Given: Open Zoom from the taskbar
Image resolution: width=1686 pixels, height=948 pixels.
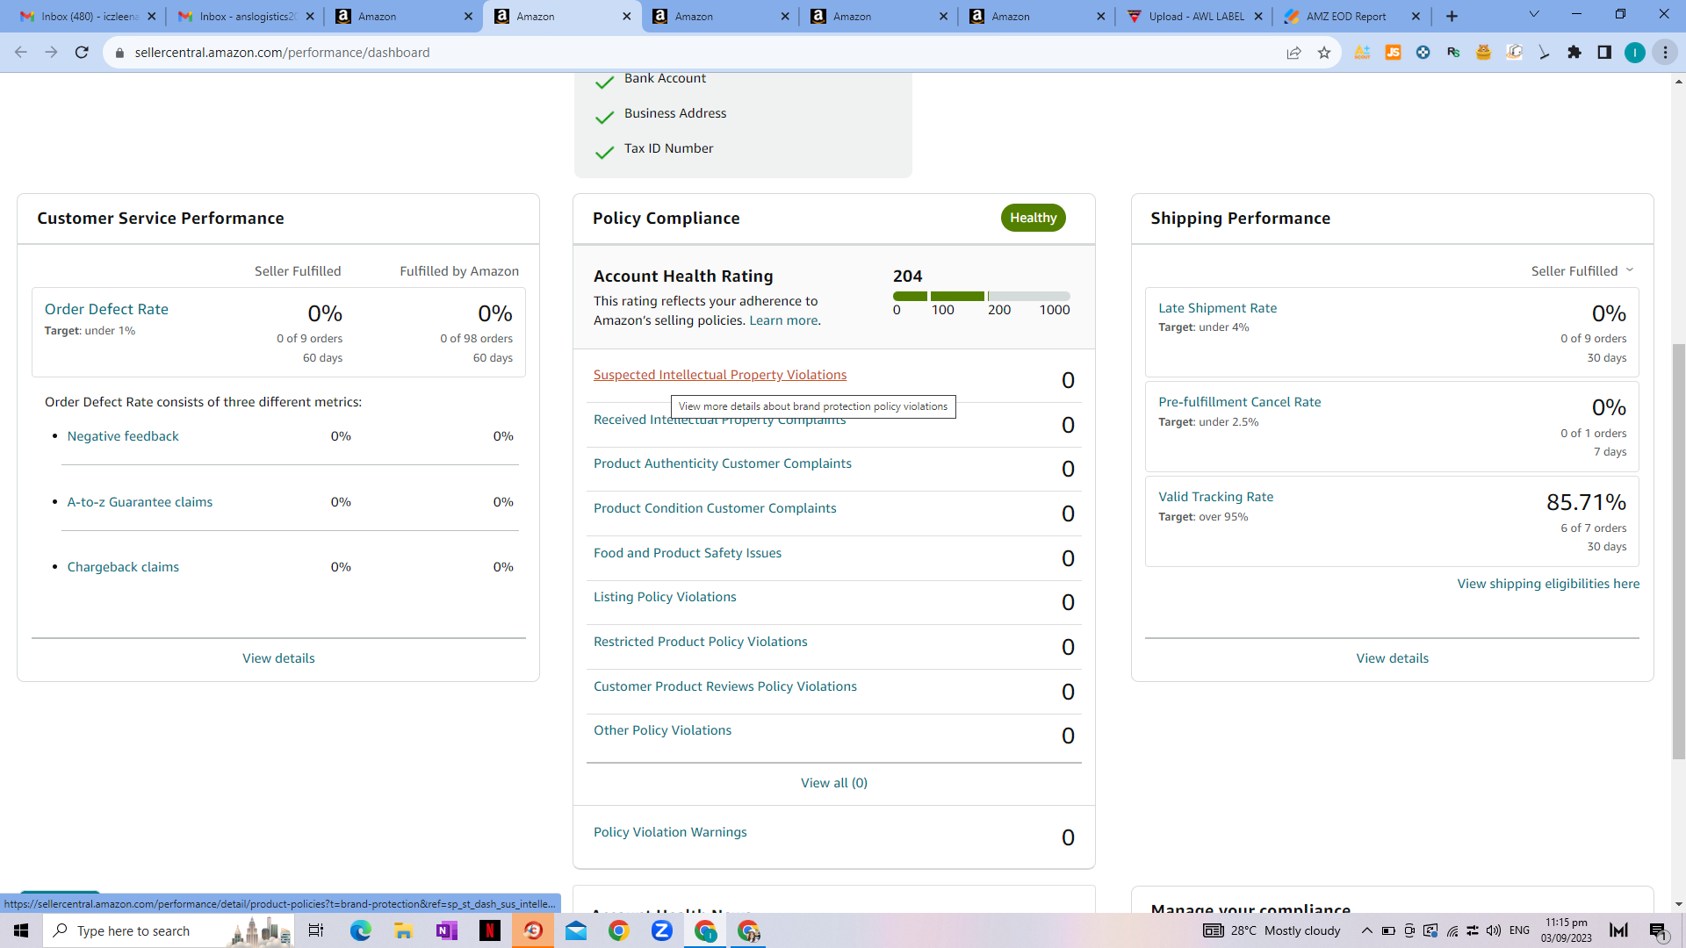Looking at the screenshot, I should (662, 930).
